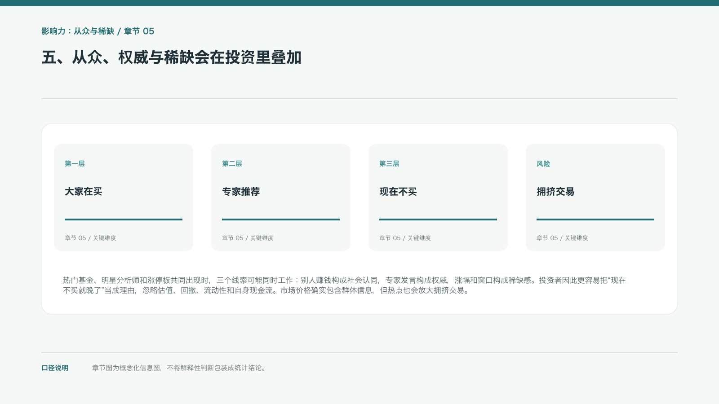This screenshot has height=404, width=719.
Task: Select the '大家在买' card heading
Action: [84, 191]
